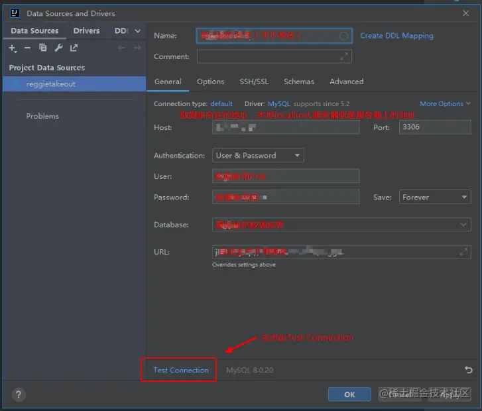Image resolution: width=482 pixels, height=411 pixels.
Task: Remove selected data source with minus icon
Action: [27, 48]
